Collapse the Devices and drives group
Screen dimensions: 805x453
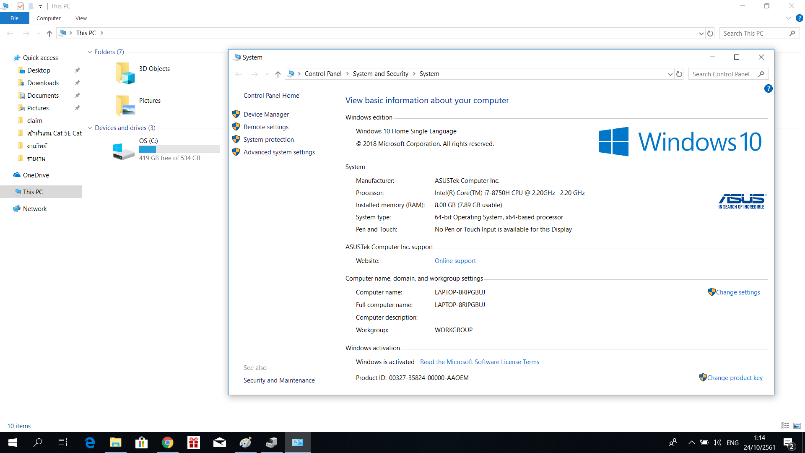point(90,128)
